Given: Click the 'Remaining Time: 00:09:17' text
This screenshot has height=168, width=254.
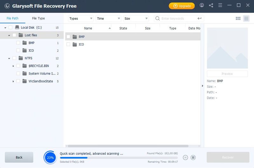Looking at the screenshot, I should pos(163,162).
